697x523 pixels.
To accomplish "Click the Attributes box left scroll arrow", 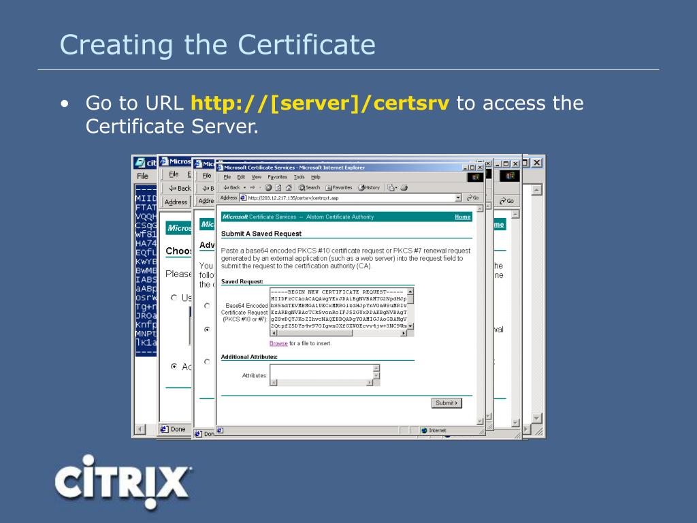I will tap(274, 383).
